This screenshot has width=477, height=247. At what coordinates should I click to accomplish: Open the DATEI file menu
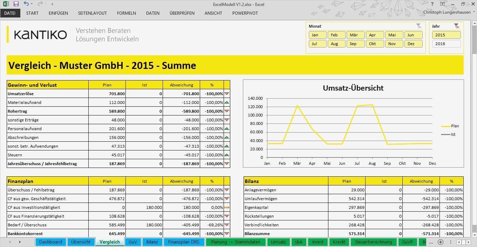[x=10, y=13]
